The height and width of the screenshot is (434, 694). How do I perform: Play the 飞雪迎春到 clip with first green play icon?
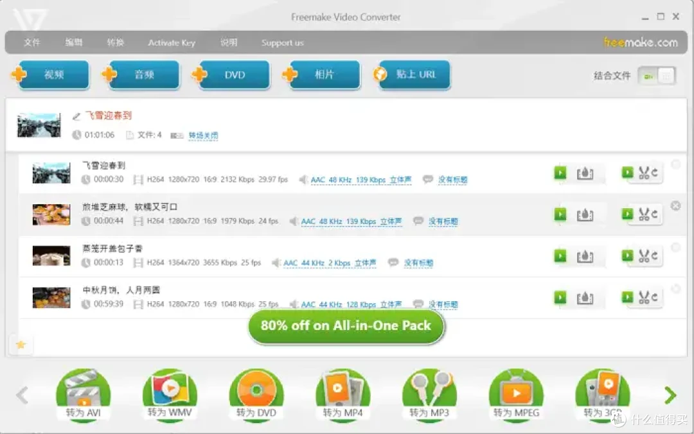pos(560,173)
